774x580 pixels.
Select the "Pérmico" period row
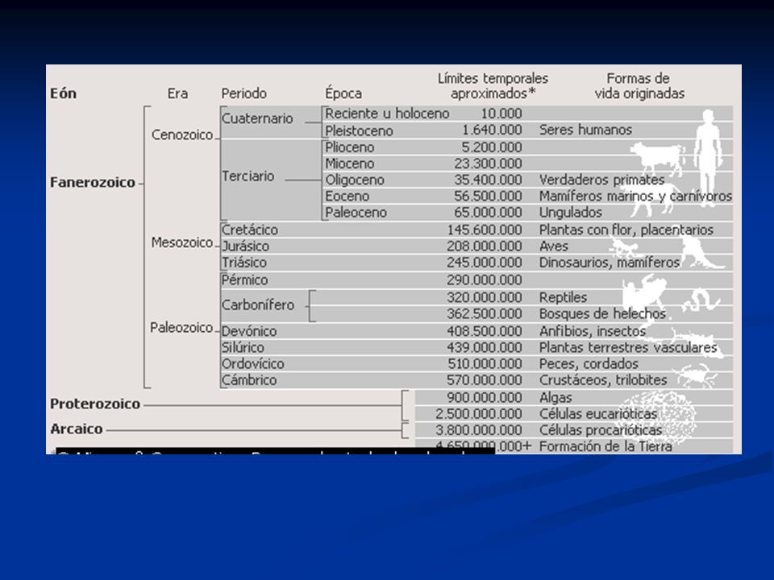pyautogui.click(x=476, y=280)
